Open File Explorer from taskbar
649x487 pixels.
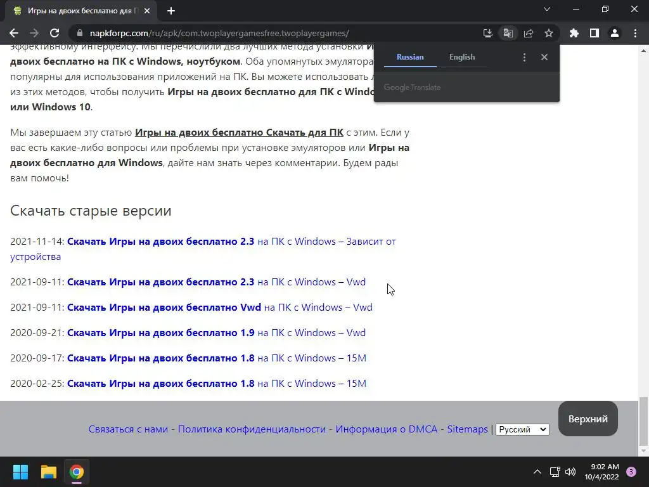(48, 472)
